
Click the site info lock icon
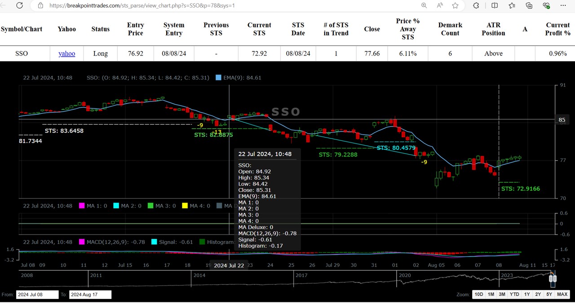(x=40, y=5)
